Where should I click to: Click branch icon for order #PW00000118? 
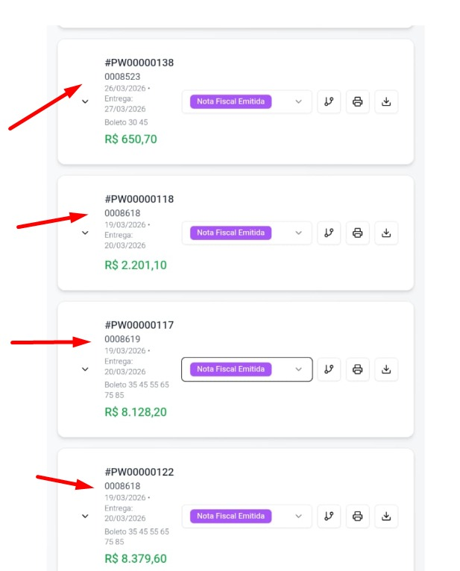click(x=329, y=233)
